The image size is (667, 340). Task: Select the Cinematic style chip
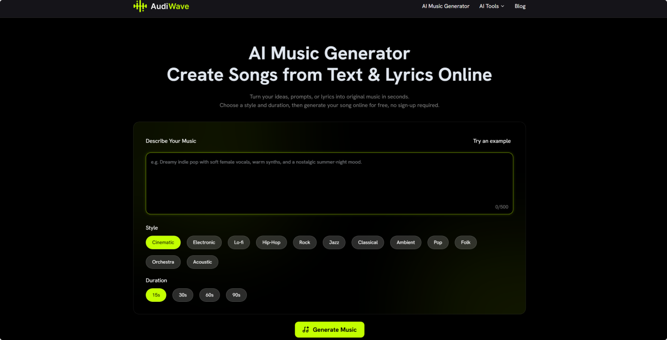(163, 242)
